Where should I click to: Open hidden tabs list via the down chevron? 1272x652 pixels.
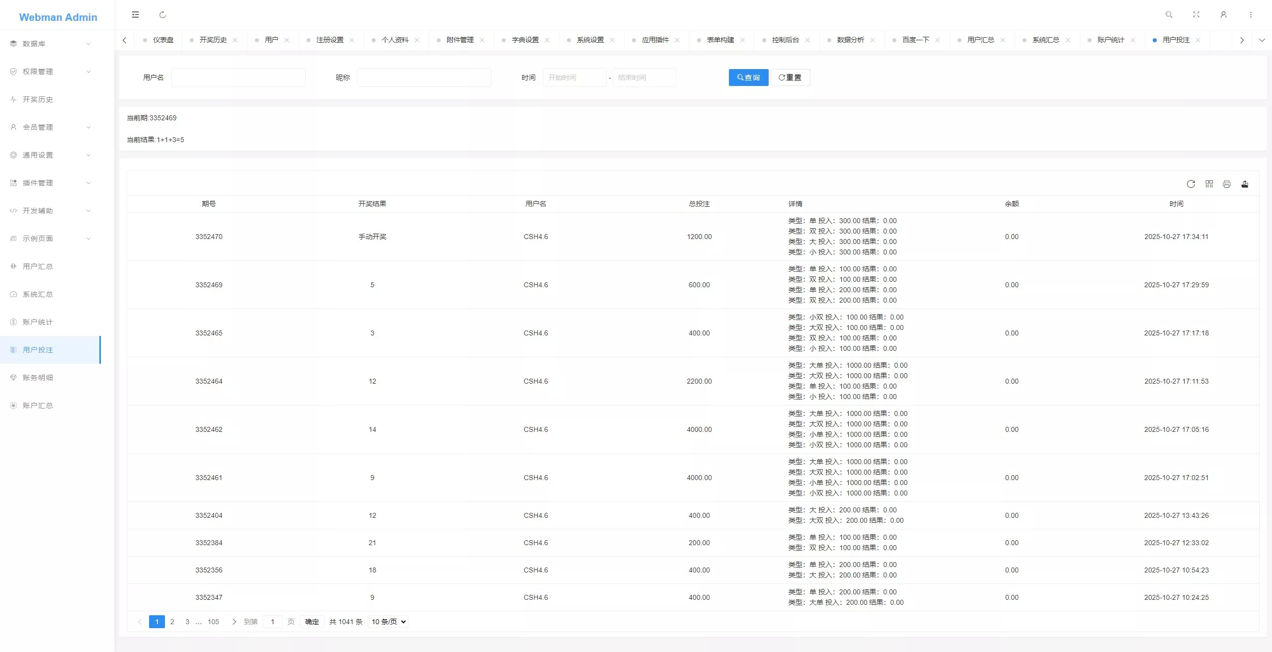(x=1262, y=40)
